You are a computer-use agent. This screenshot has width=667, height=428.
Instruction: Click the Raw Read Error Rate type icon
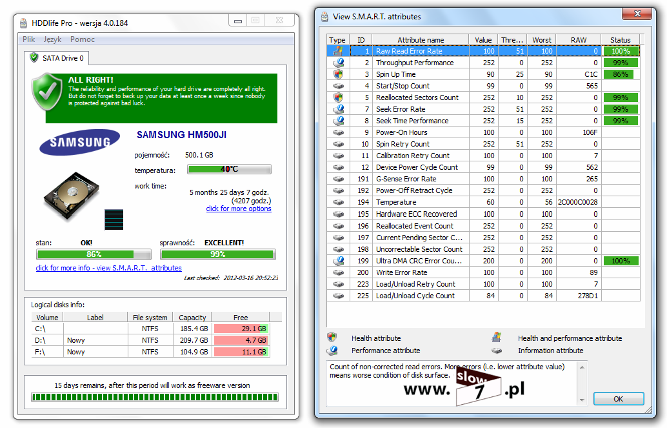point(339,51)
